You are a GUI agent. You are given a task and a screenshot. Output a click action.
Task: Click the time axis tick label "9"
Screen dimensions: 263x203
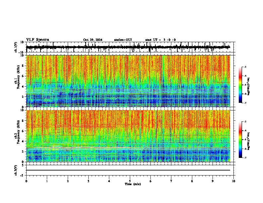[213, 181]
